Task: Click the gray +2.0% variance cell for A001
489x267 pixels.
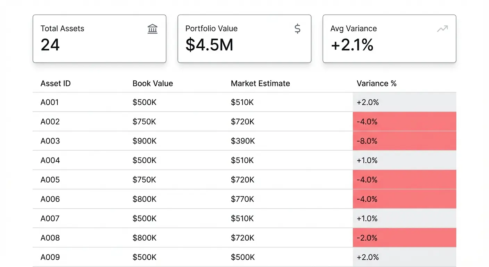Action: tap(404, 102)
